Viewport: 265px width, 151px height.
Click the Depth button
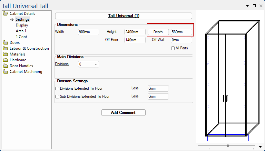(158, 32)
